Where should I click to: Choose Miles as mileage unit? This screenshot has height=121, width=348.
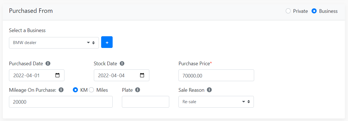pyautogui.click(x=91, y=90)
